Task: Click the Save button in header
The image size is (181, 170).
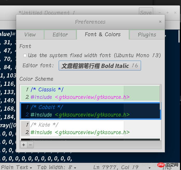Action: 146,12
